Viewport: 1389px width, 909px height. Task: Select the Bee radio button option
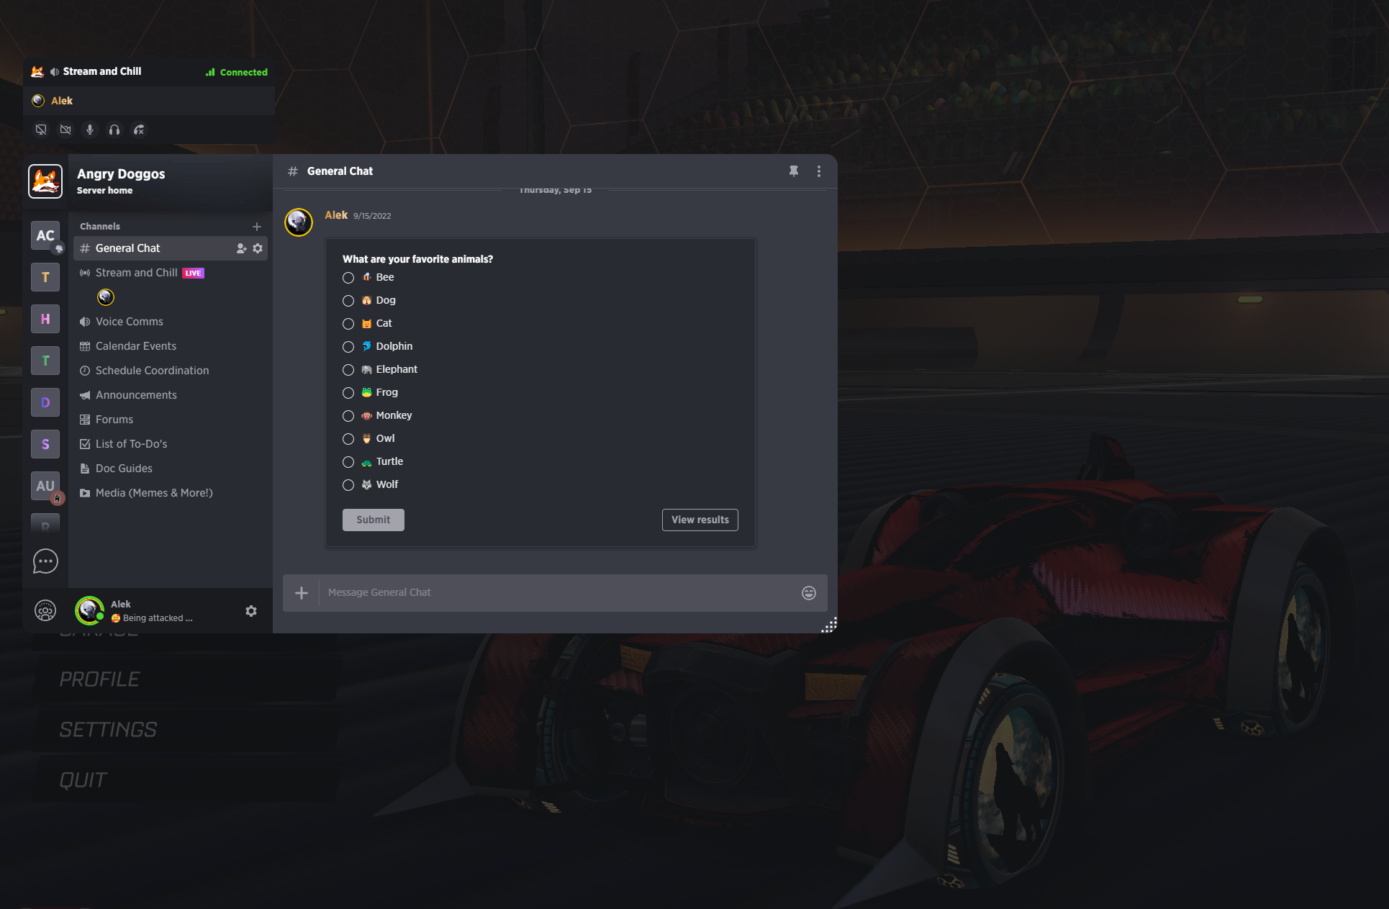[348, 277]
